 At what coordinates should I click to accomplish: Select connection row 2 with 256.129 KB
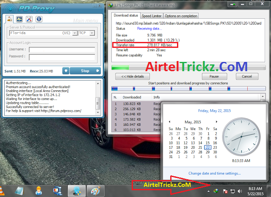point(136,109)
